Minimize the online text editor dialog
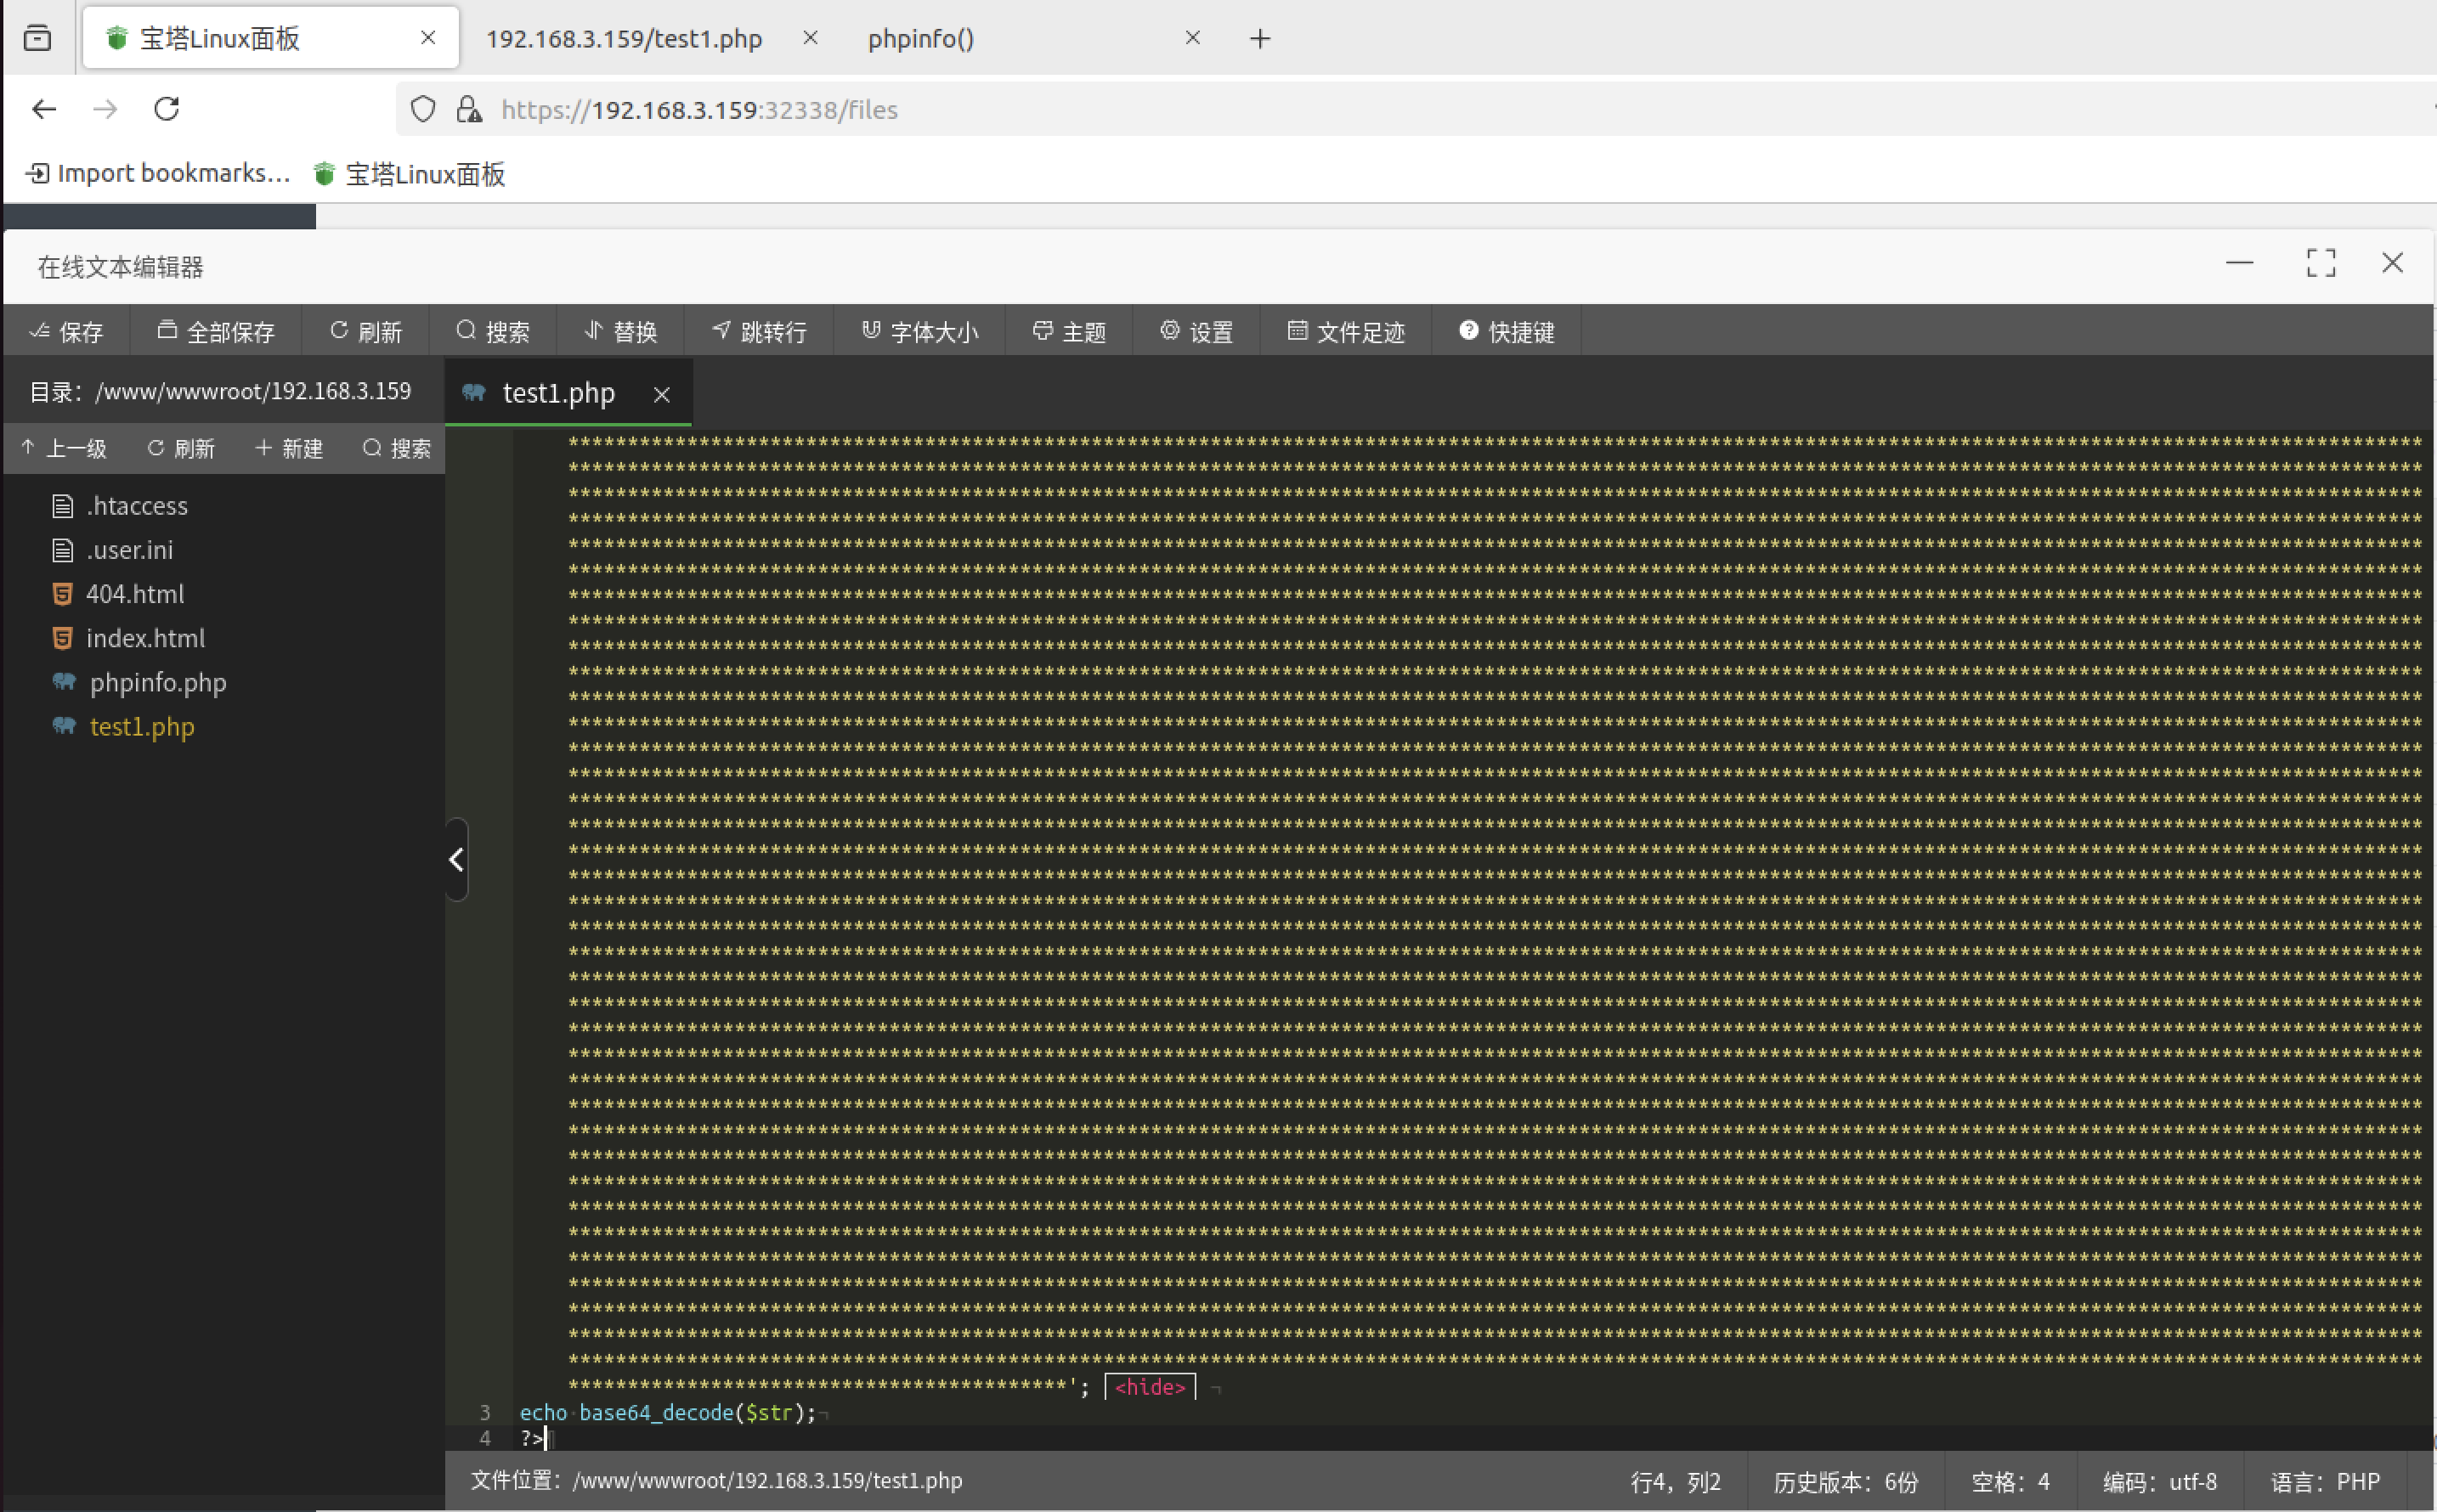This screenshot has height=1512, width=2437. [2239, 263]
